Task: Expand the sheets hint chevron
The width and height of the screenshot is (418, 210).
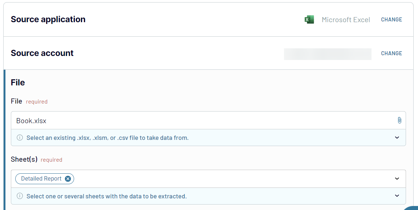Action: coord(397,196)
